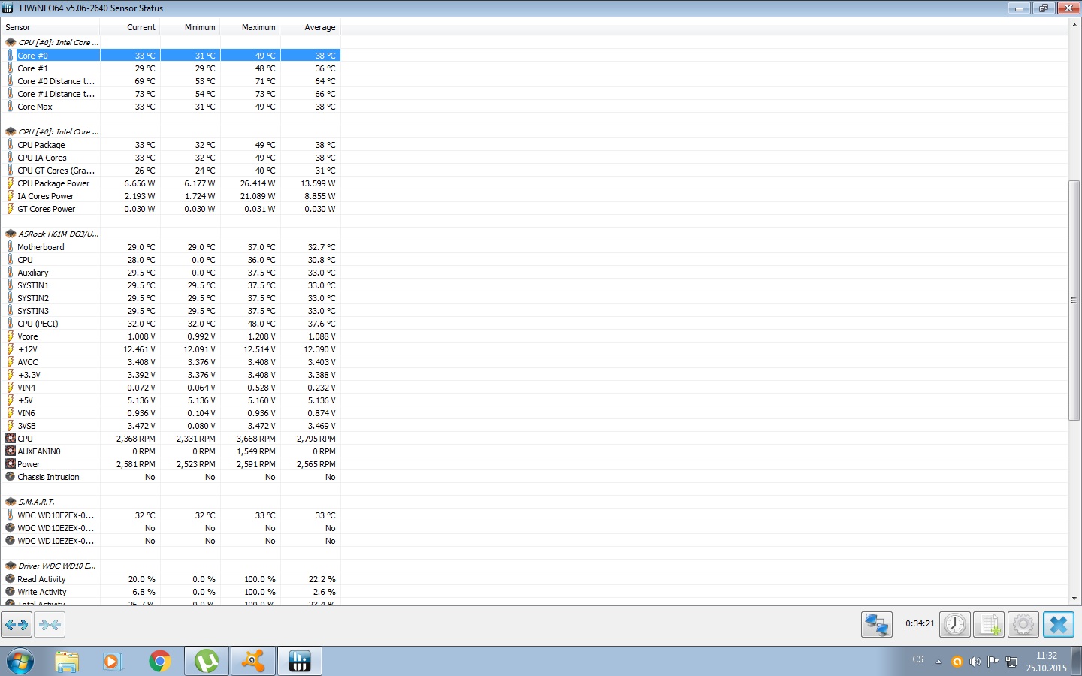Switch to uTorrent in the taskbar
Image resolution: width=1082 pixels, height=676 pixels.
pyautogui.click(x=207, y=662)
